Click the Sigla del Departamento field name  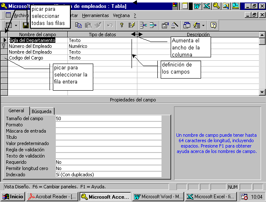click(x=32, y=40)
